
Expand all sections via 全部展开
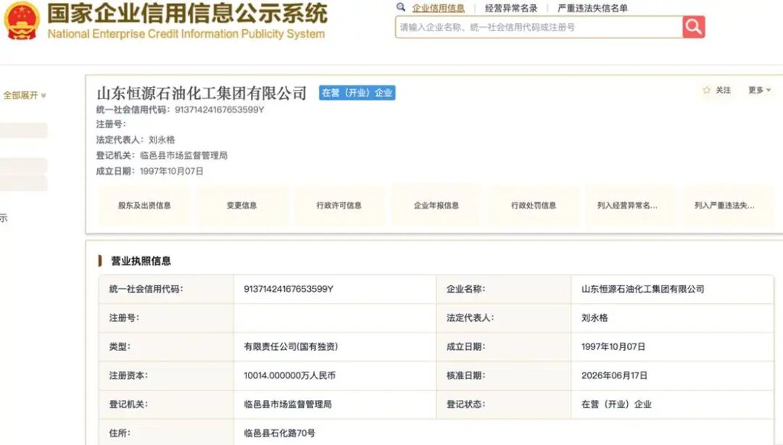pos(25,95)
